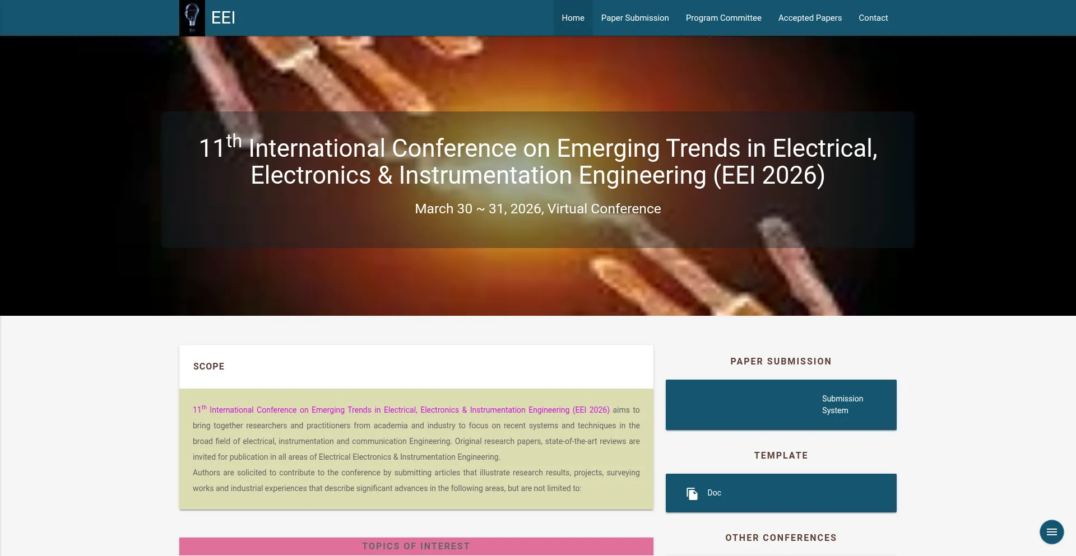
Task: Click the TEMPLATE sidebar heading
Action: click(x=781, y=455)
